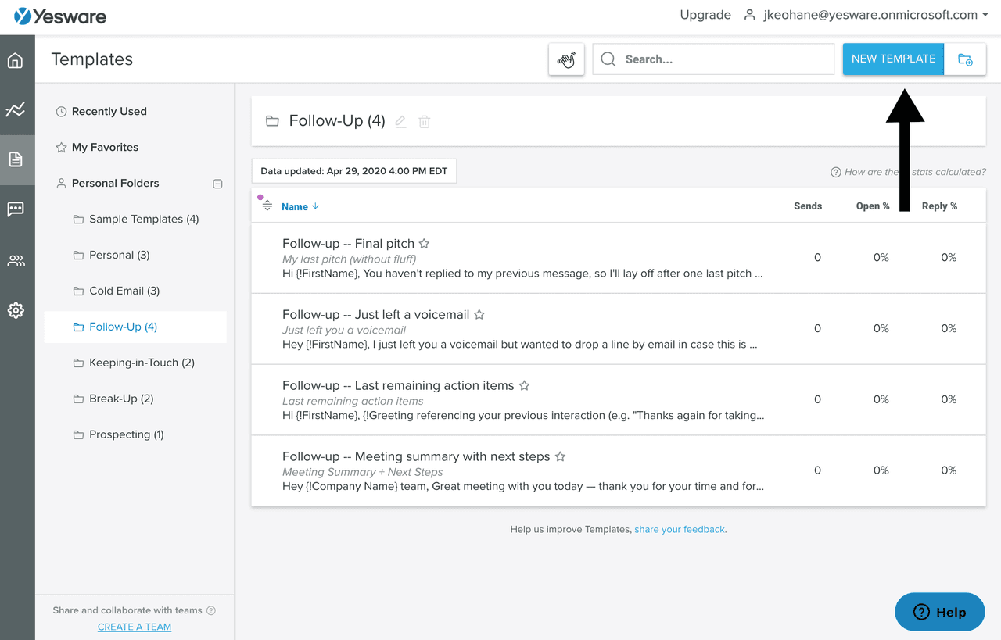1001x640 pixels.
Task: Click the trash icon to delete Follow-Up folder
Action: tap(424, 122)
